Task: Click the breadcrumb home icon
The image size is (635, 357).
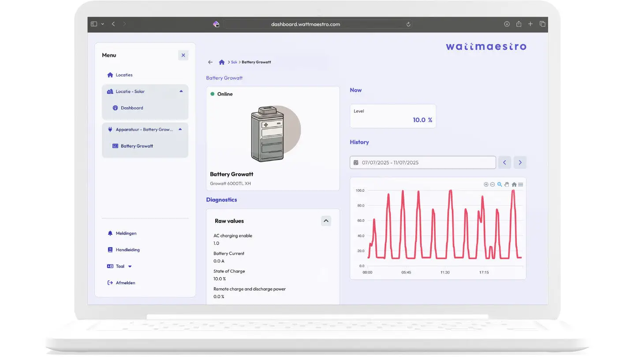Action: tap(222, 62)
